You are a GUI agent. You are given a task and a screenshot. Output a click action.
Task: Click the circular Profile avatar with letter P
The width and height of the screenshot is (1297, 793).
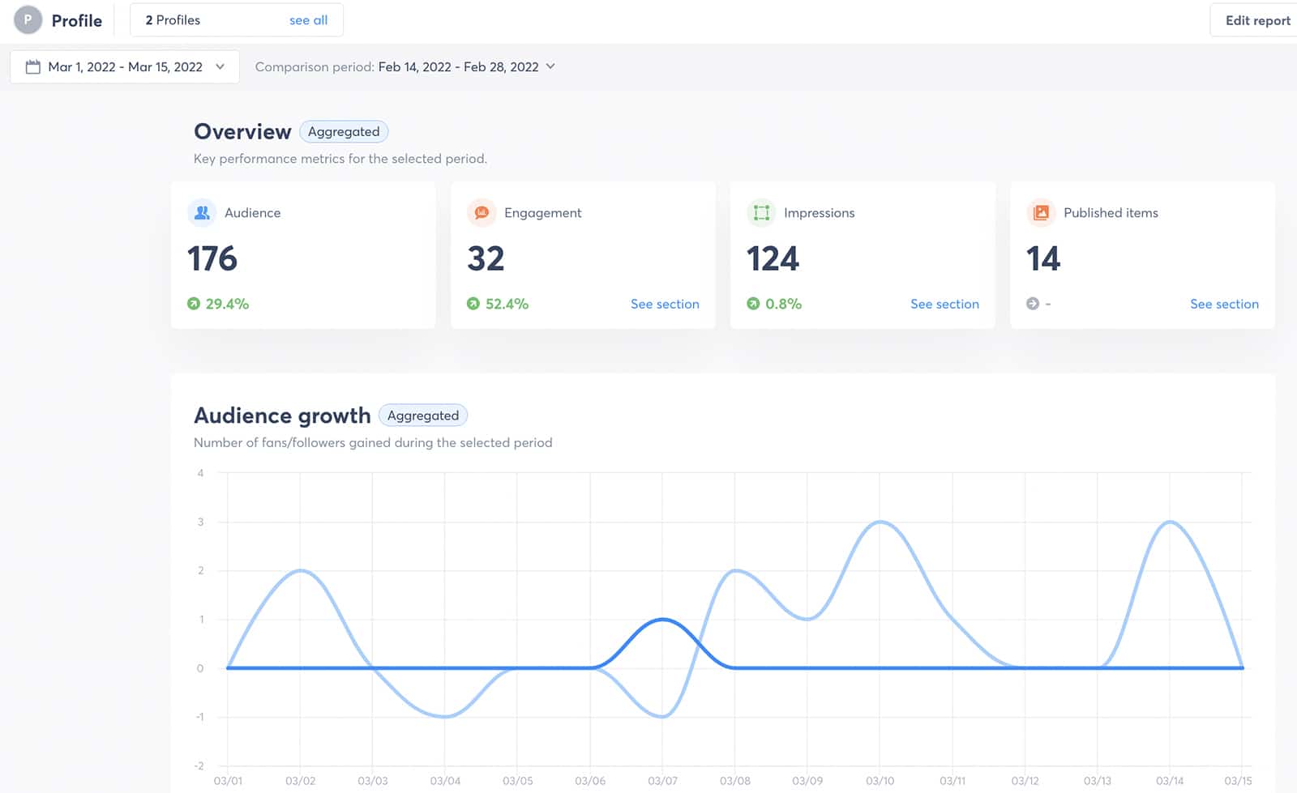pyautogui.click(x=27, y=19)
